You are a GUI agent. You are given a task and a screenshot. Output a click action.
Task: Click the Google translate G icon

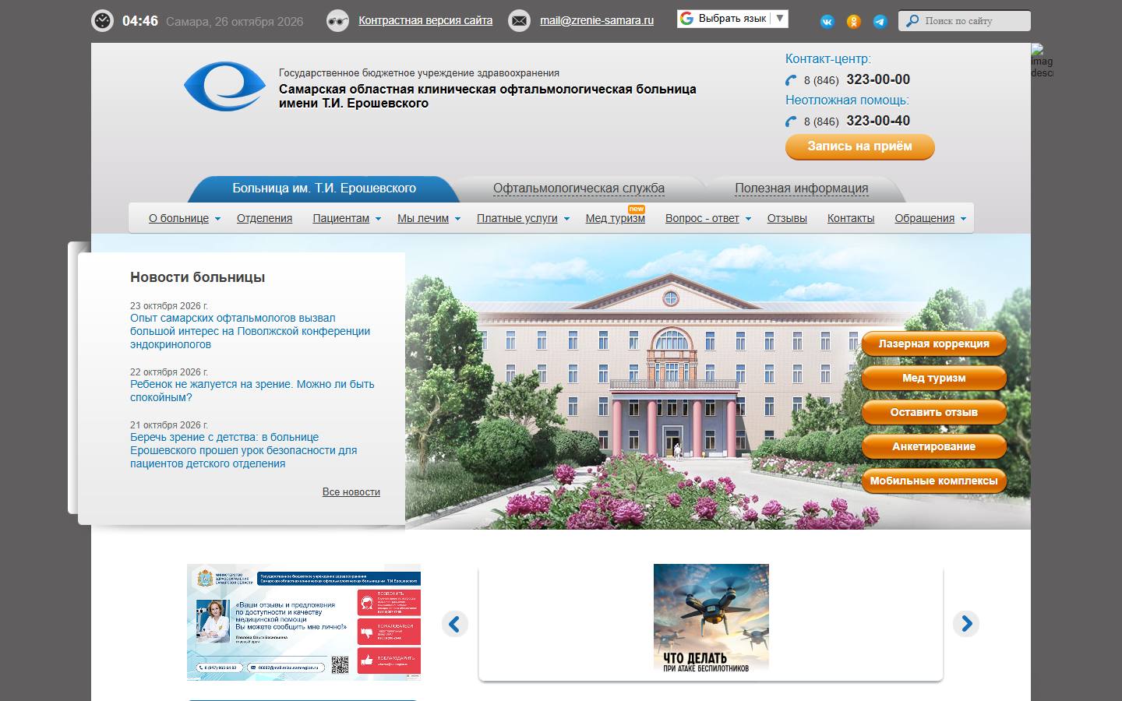click(686, 18)
